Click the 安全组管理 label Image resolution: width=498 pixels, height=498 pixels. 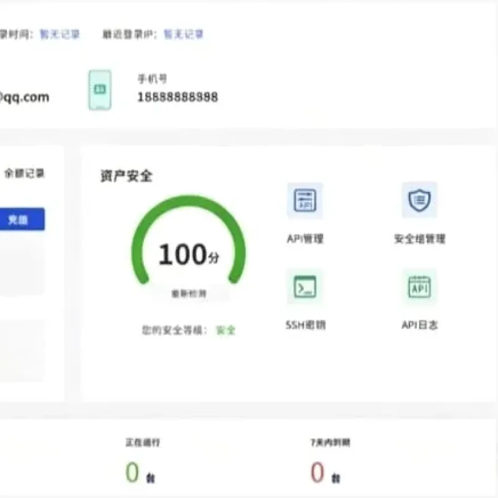click(420, 238)
